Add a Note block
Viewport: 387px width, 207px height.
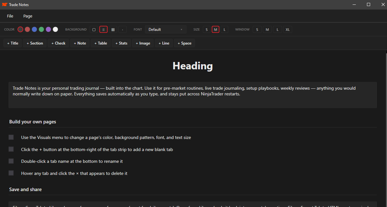[x=80, y=43]
